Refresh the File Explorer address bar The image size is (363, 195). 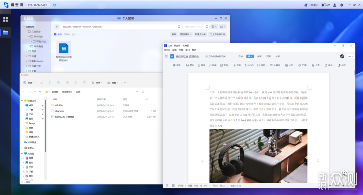(x=143, y=92)
